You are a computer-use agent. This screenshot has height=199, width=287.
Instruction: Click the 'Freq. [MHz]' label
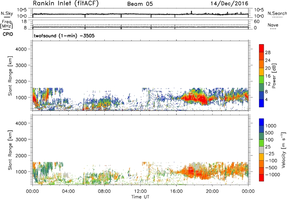point(7,24)
